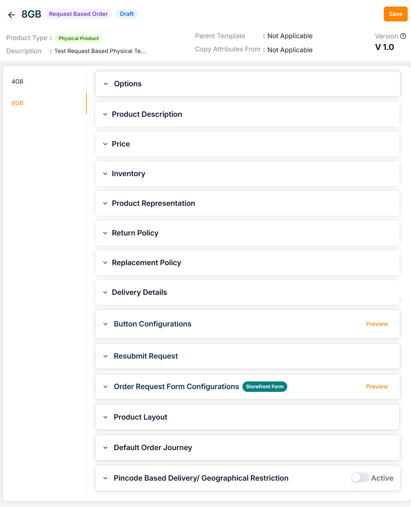411x507 pixels.
Task: Expand the Inventory section chevron
Action: point(105,174)
